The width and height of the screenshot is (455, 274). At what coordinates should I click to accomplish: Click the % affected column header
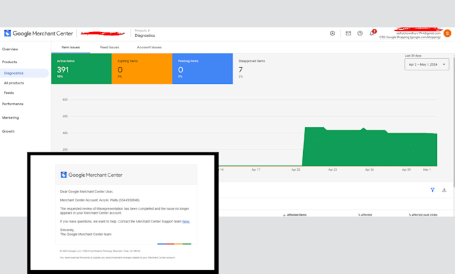pyautogui.click(x=365, y=215)
